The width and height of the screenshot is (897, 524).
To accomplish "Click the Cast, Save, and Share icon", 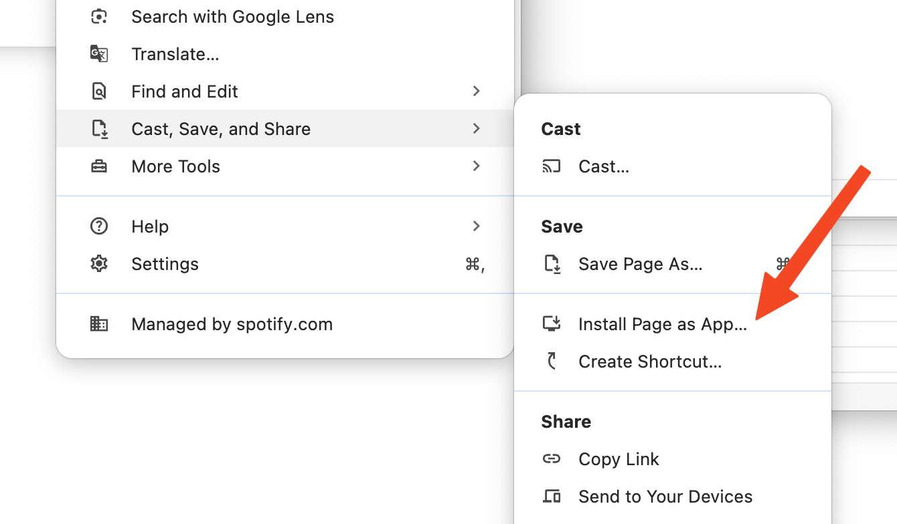I will (x=99, y=129).
